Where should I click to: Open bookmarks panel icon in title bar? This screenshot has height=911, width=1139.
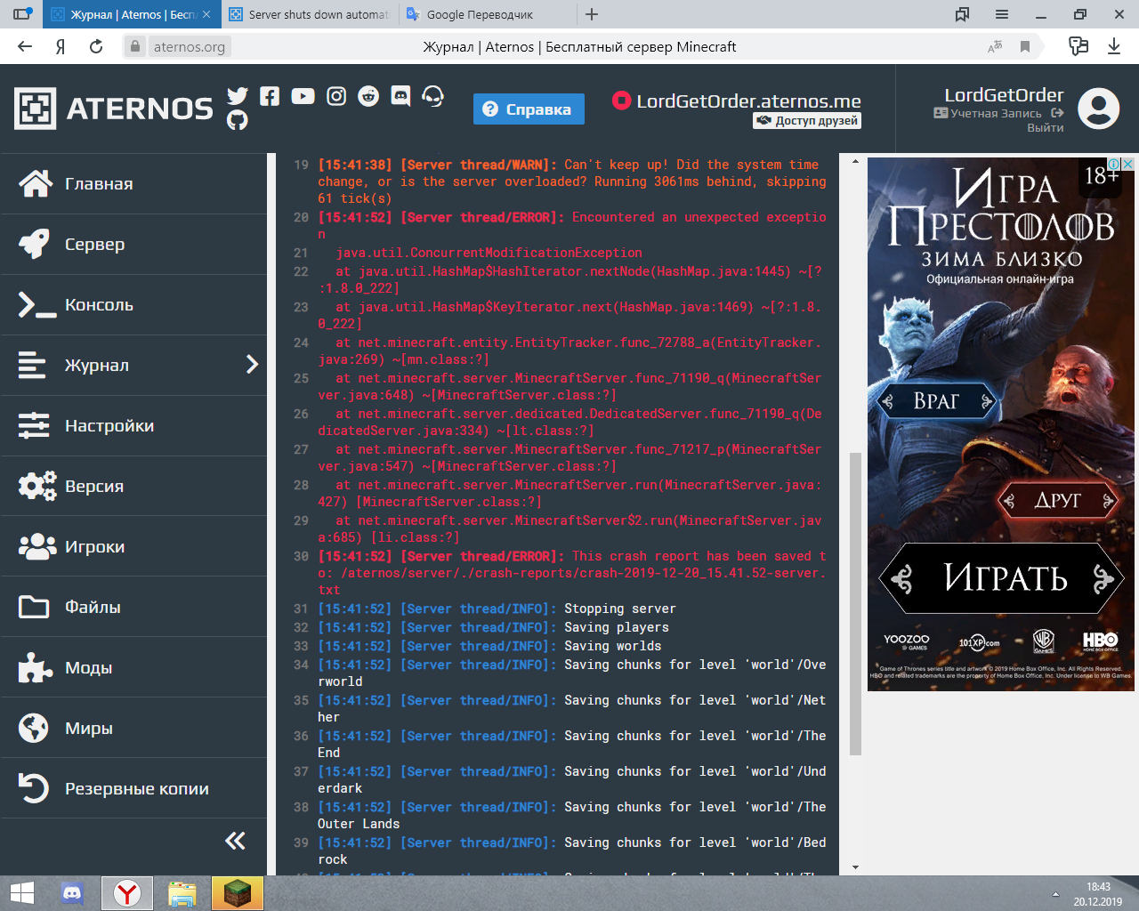click(963, 14)
